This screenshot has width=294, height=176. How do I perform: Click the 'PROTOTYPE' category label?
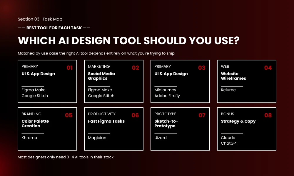(x=165, y=114)
